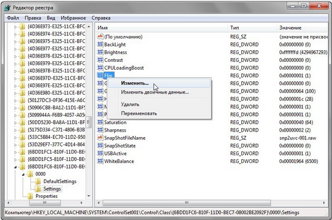Click the SnapShotState value icon
332x220 pixels.
(x=100, y=145)
